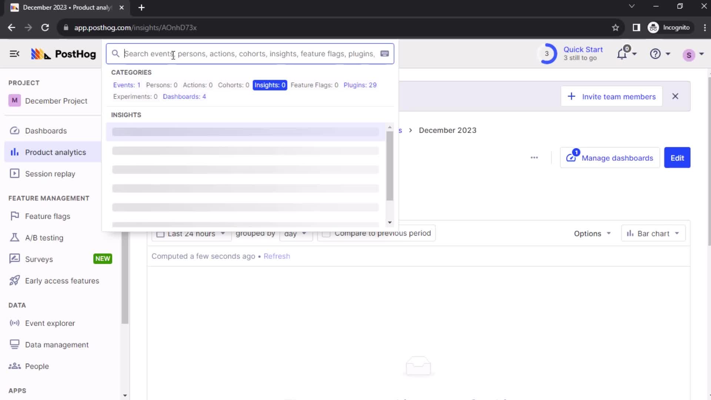This screenshot has width=711, height=400.
Task: Open the three-dot more options menu
Action: pyautogui.click(x=534, y=157)
